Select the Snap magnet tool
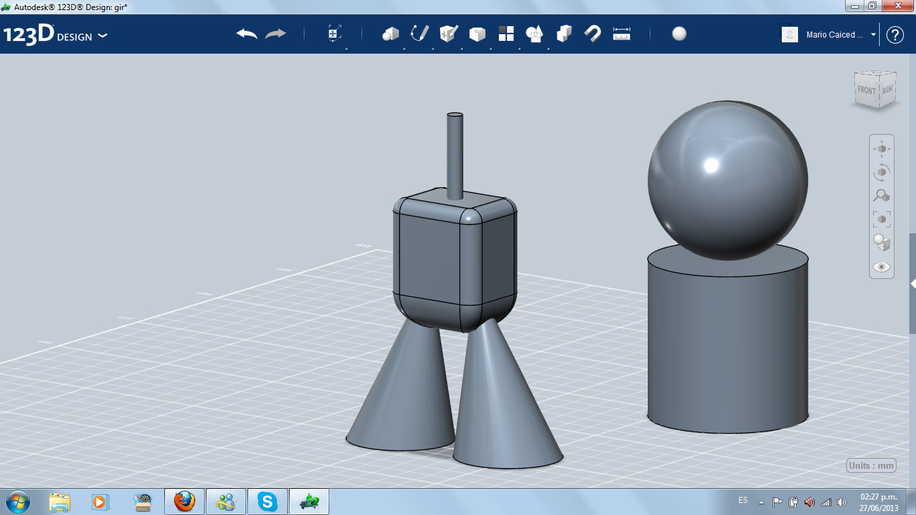 pos(593,34)
